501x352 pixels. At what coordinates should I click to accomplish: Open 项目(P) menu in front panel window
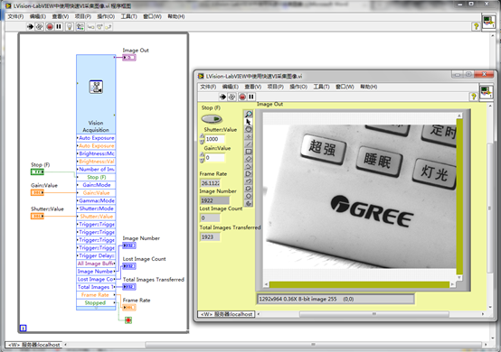276,87
